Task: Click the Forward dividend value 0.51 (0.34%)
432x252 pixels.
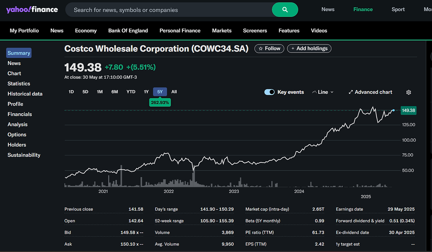Action: tap(402, 221)
